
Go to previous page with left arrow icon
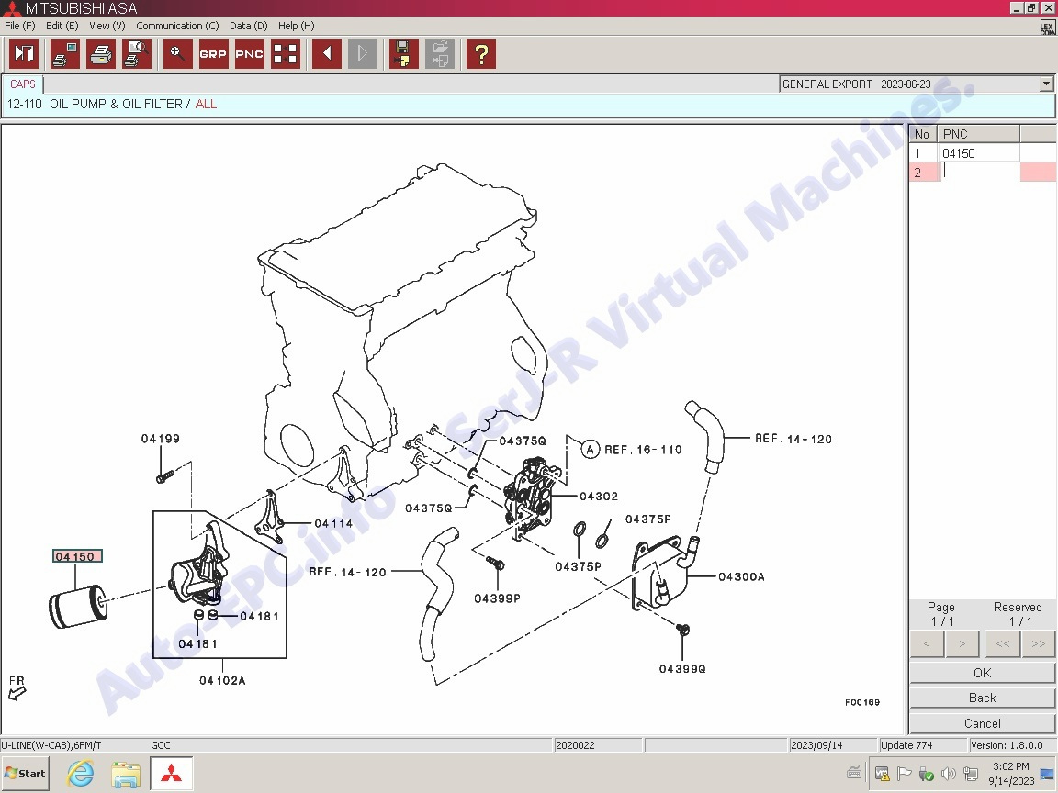[326, 54]
